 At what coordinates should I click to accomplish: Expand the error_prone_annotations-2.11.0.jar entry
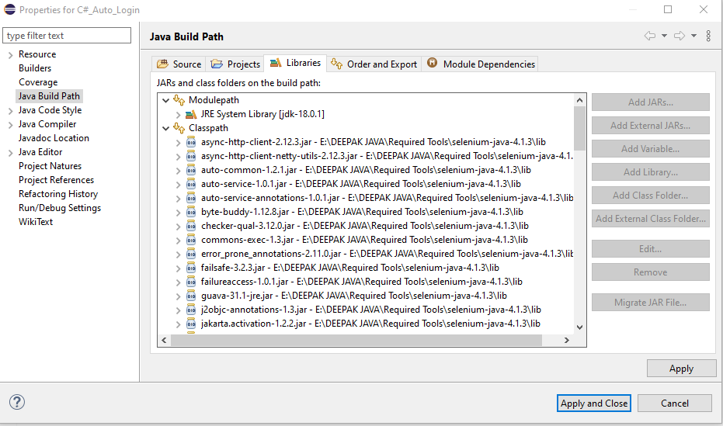click(x=178, y=255)
